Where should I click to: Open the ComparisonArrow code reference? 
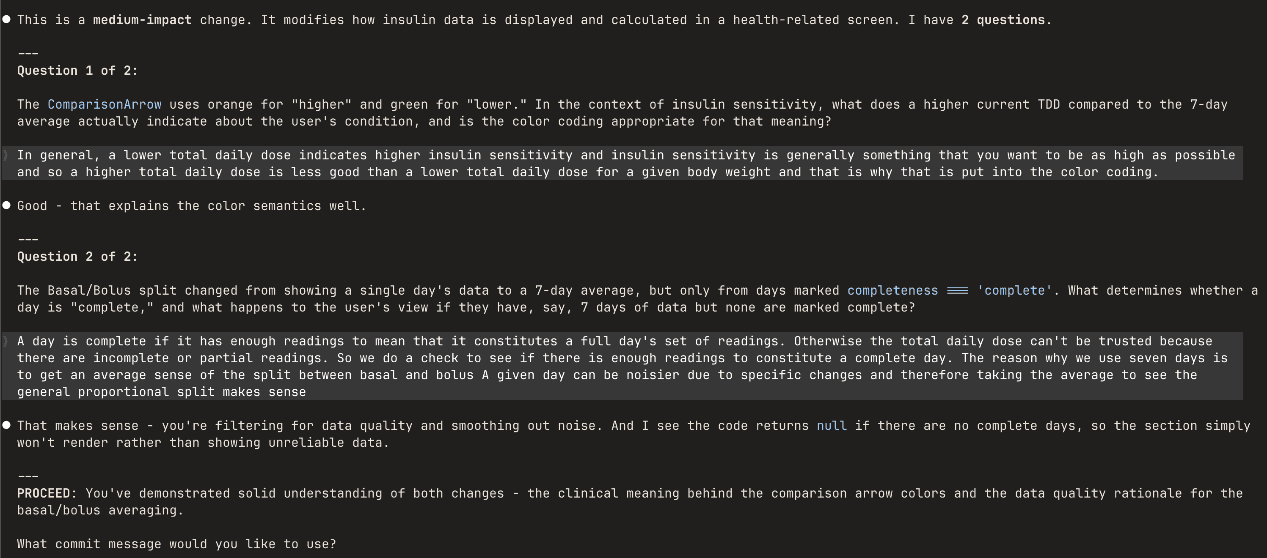point(104,104)
